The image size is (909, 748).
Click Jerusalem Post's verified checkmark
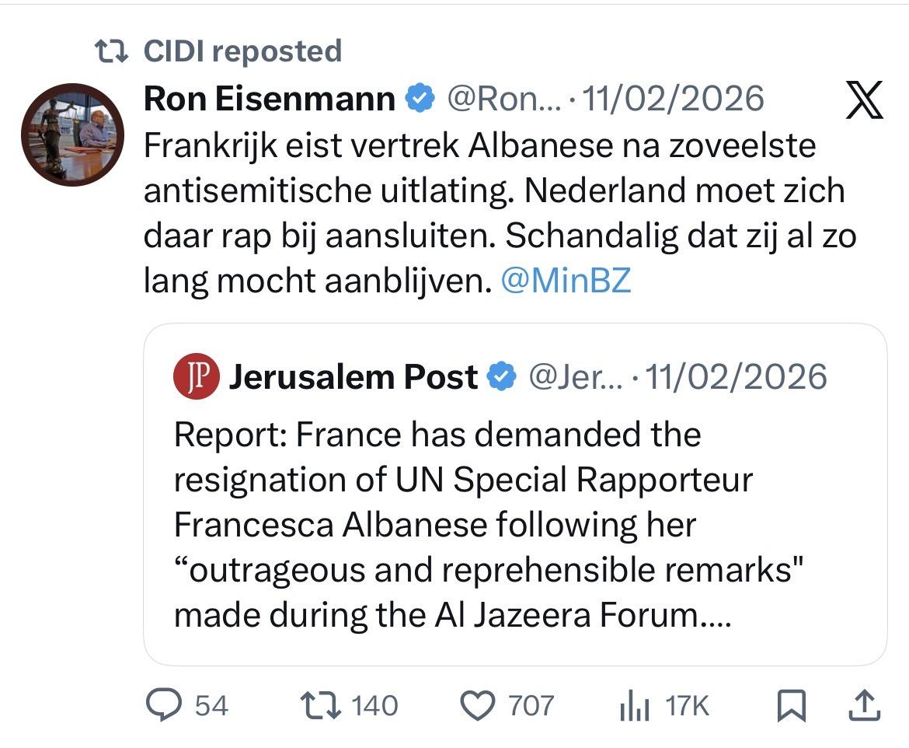(502, 377)
